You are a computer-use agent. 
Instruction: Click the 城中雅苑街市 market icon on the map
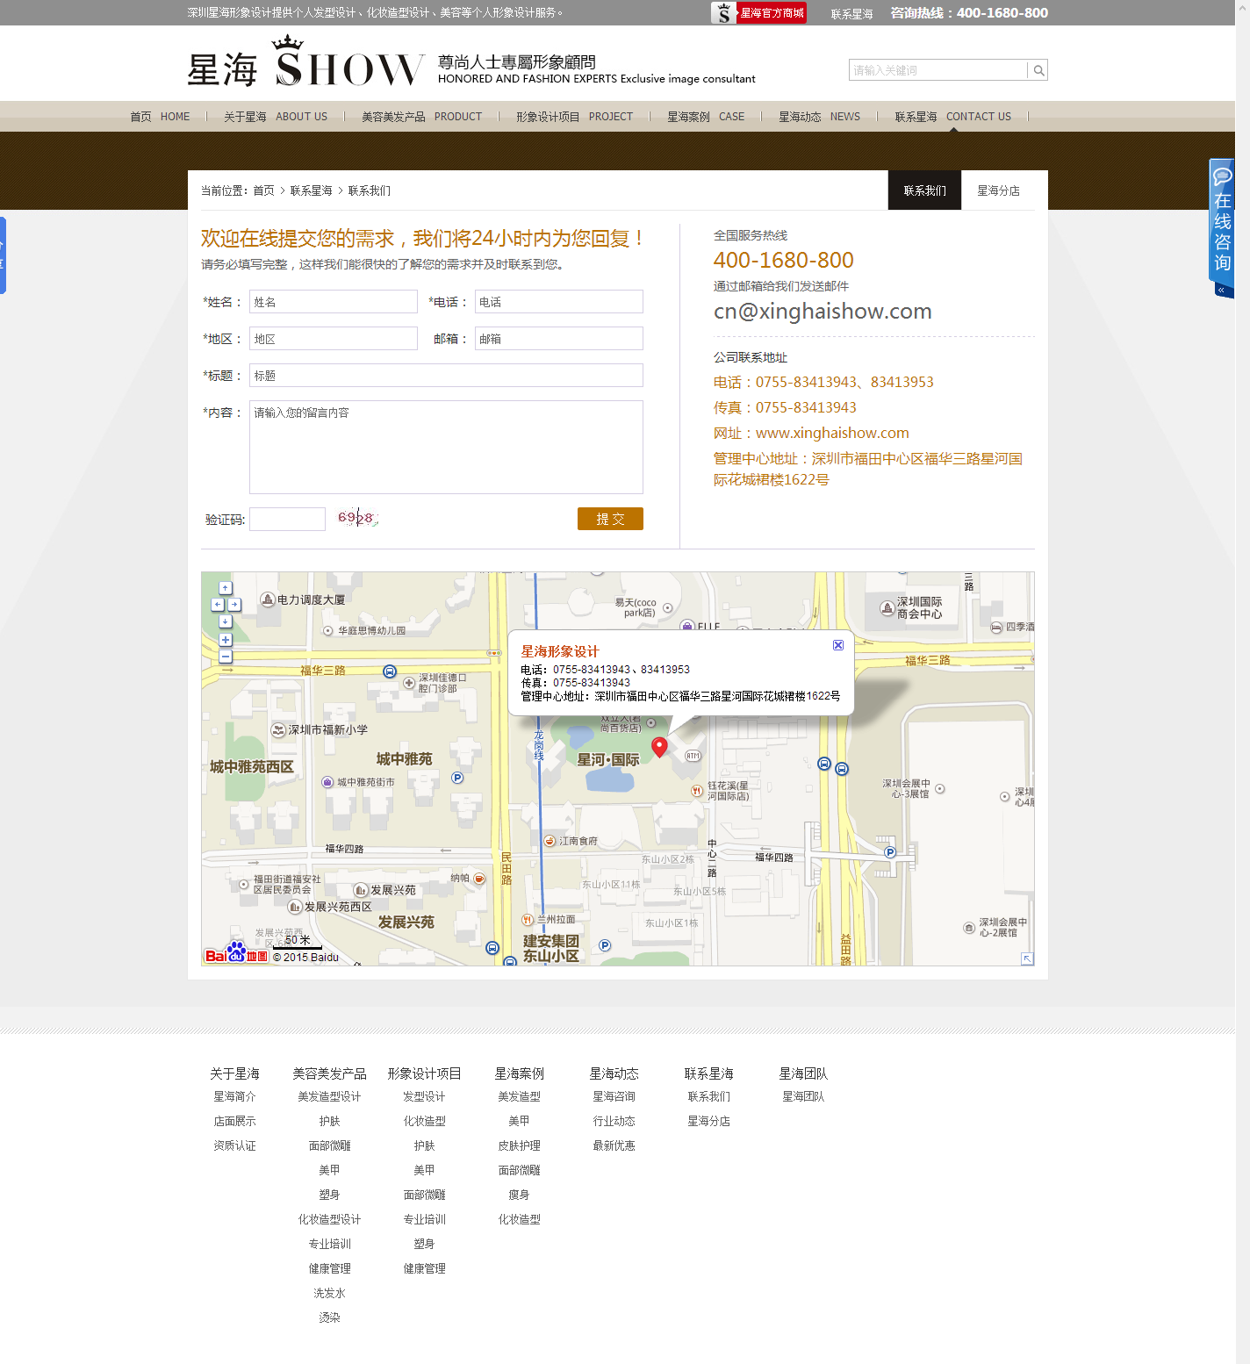[x=327, y=782]
